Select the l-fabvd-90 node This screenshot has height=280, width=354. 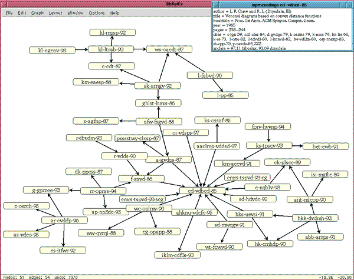point(210,75)
